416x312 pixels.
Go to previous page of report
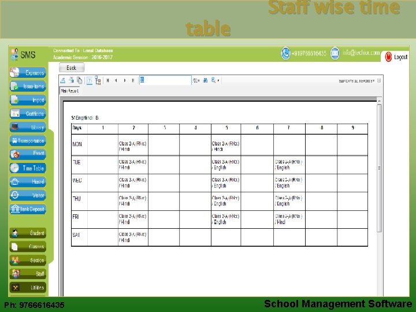coord(116,80)
